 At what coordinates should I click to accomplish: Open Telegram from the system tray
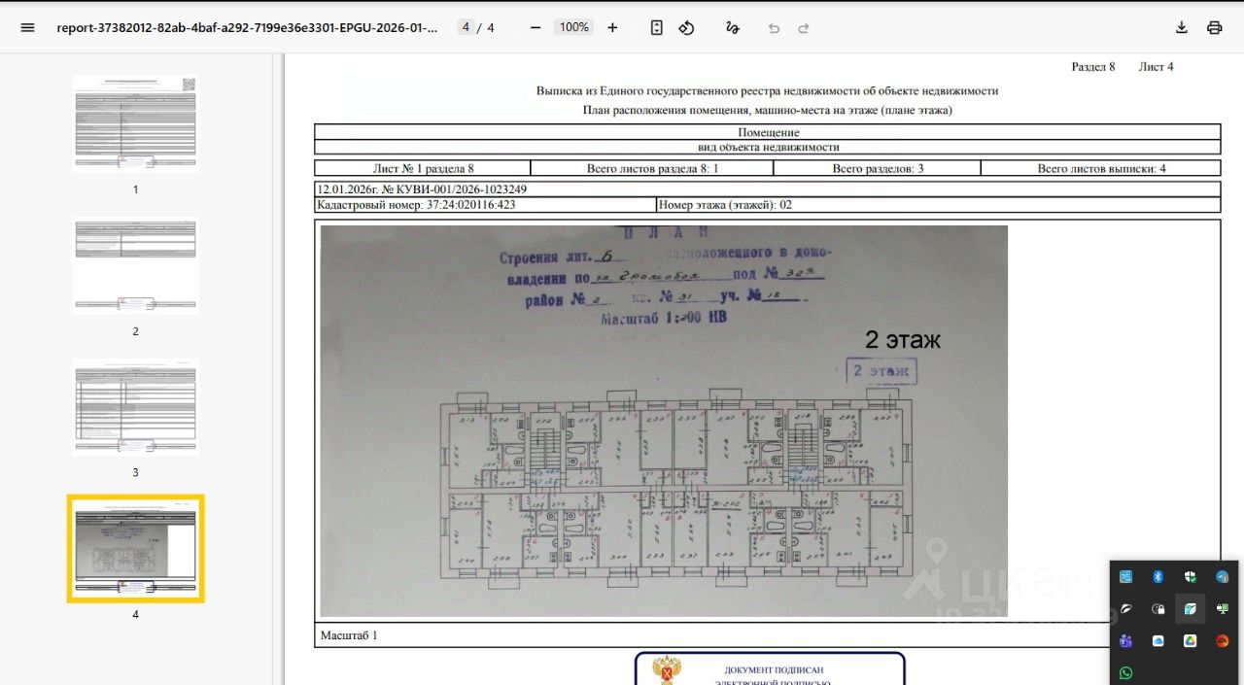click(1223, 577)
